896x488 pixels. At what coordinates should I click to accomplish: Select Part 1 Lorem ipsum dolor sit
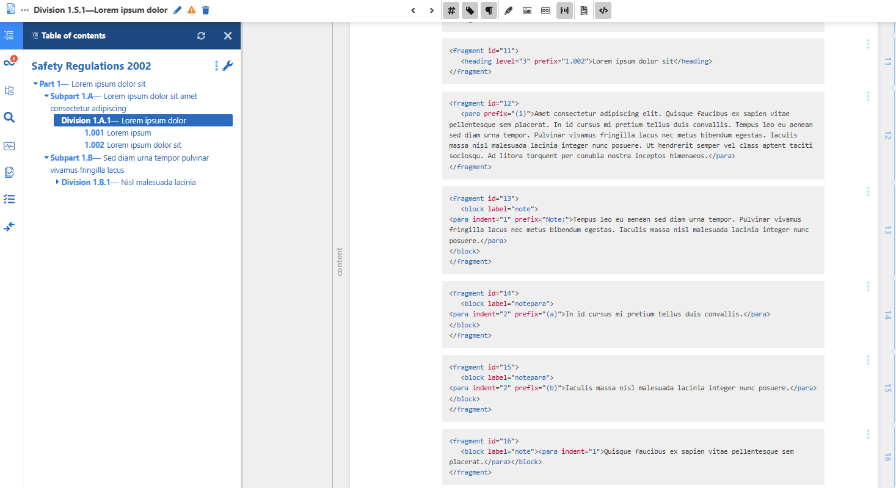coord(93,84)
